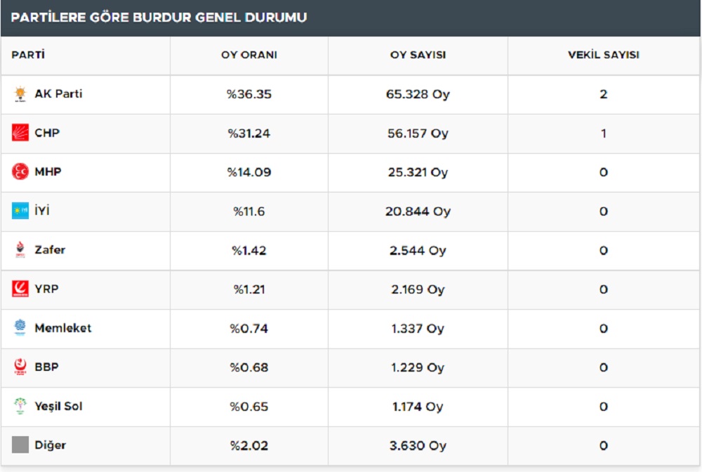
Task: Click the %31.24 vote share cell
Action: (249, 133)
